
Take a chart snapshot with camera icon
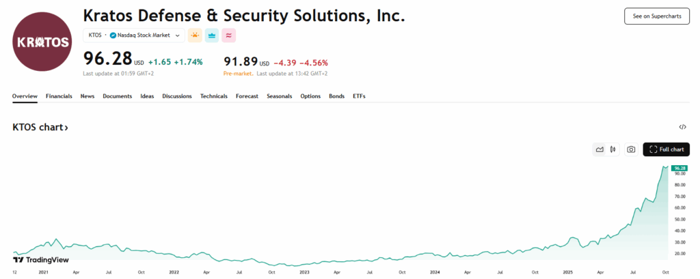point(631,149)
